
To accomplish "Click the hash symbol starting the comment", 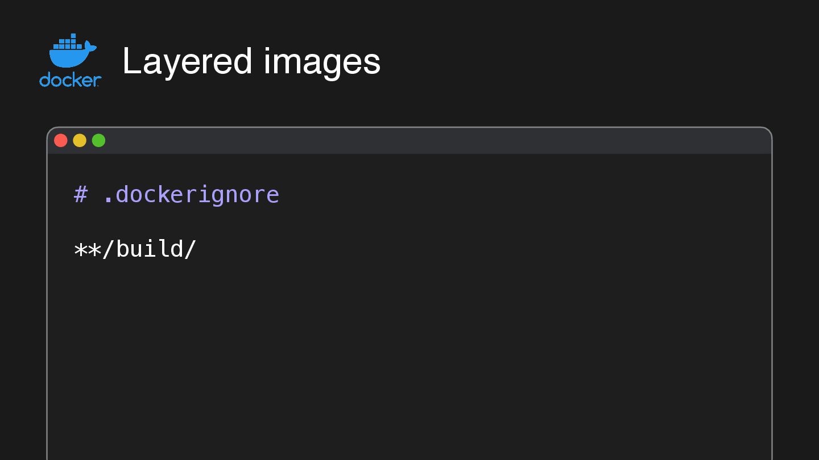I will tap(81, 195).
